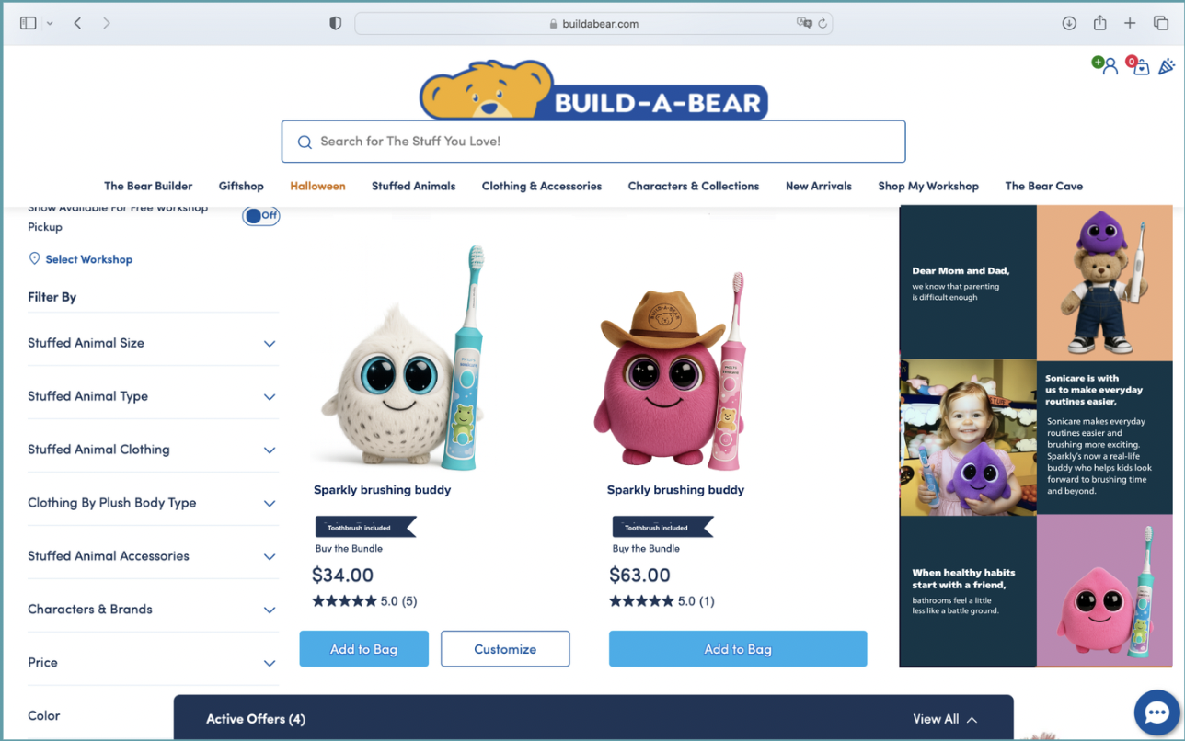Open the $63.00 Sparkly brushing buddy title
The height and width of the screenshot is (741, 1185).
[676, 490]
